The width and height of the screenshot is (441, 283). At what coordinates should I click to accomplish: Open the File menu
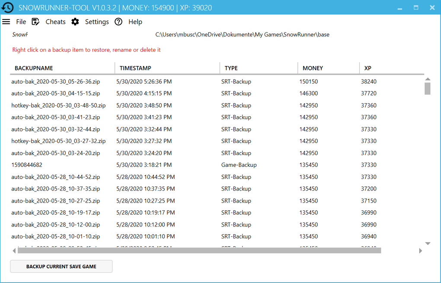click(21, 22)
